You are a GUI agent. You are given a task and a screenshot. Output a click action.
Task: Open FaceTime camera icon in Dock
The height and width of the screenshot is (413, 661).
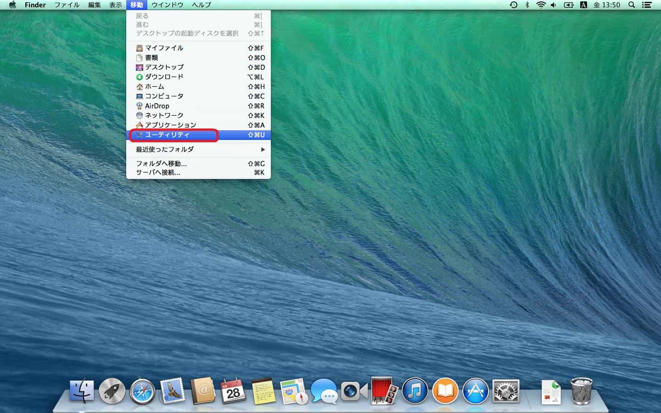[x=354, y=391]
